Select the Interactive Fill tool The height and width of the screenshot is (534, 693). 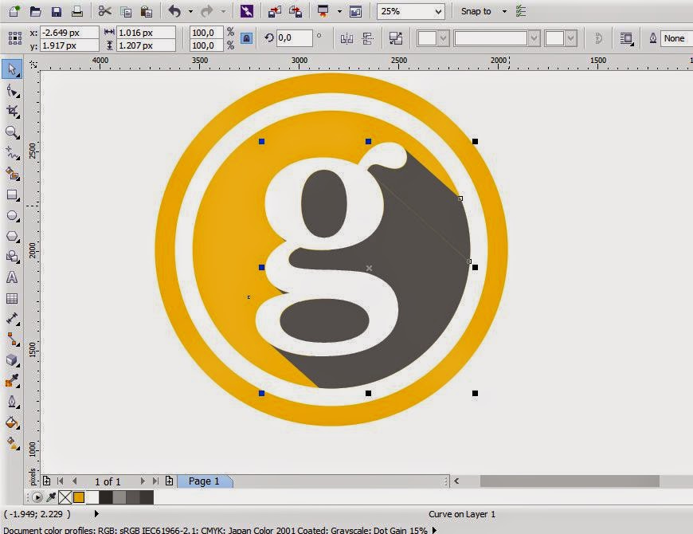[x=13, y=443]
